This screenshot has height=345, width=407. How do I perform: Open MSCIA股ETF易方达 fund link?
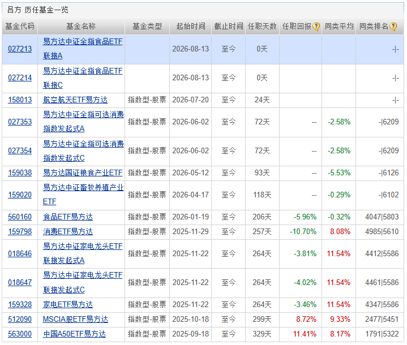tap(75, 320)
